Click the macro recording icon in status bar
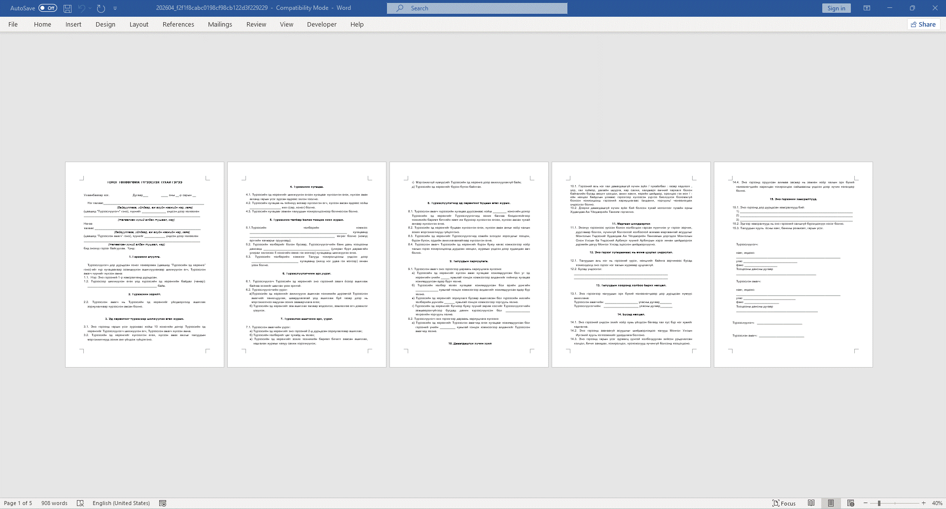This screenshot has height=509, width=946. click(x=163, y=503)
